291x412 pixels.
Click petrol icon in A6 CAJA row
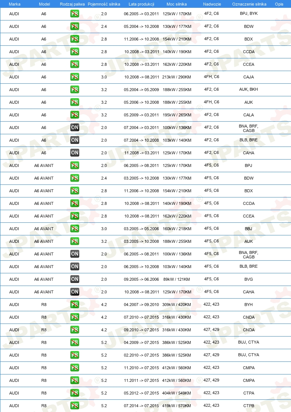point(75,77)
